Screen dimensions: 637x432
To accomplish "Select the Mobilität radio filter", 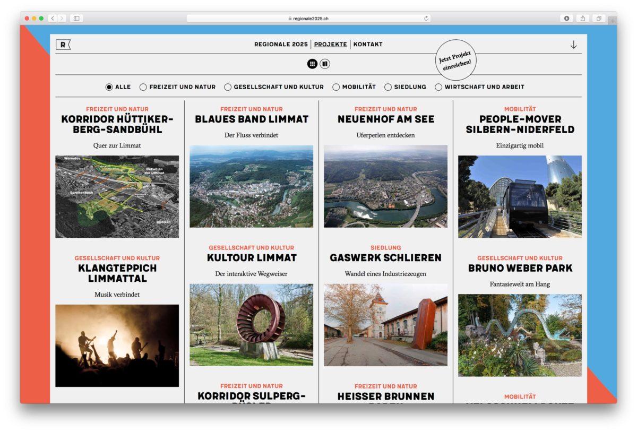I will point(336,87).
